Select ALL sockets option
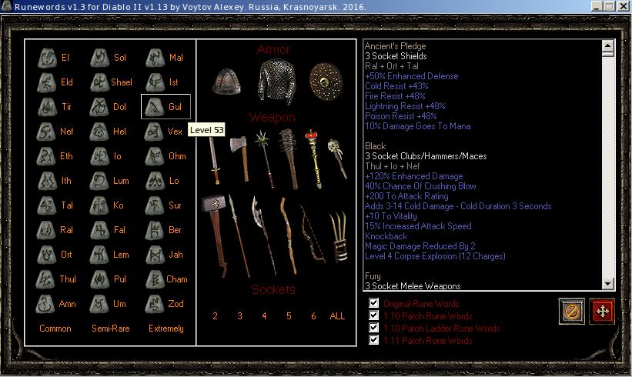 point(337,316)
